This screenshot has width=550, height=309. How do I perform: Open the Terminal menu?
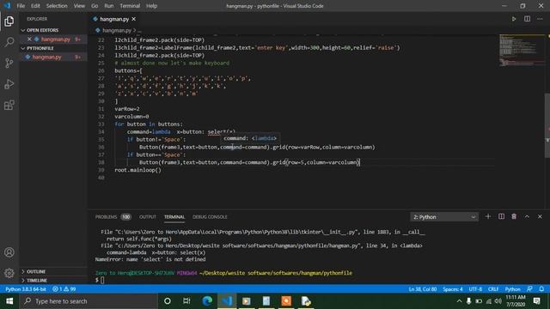pos(130,6)
